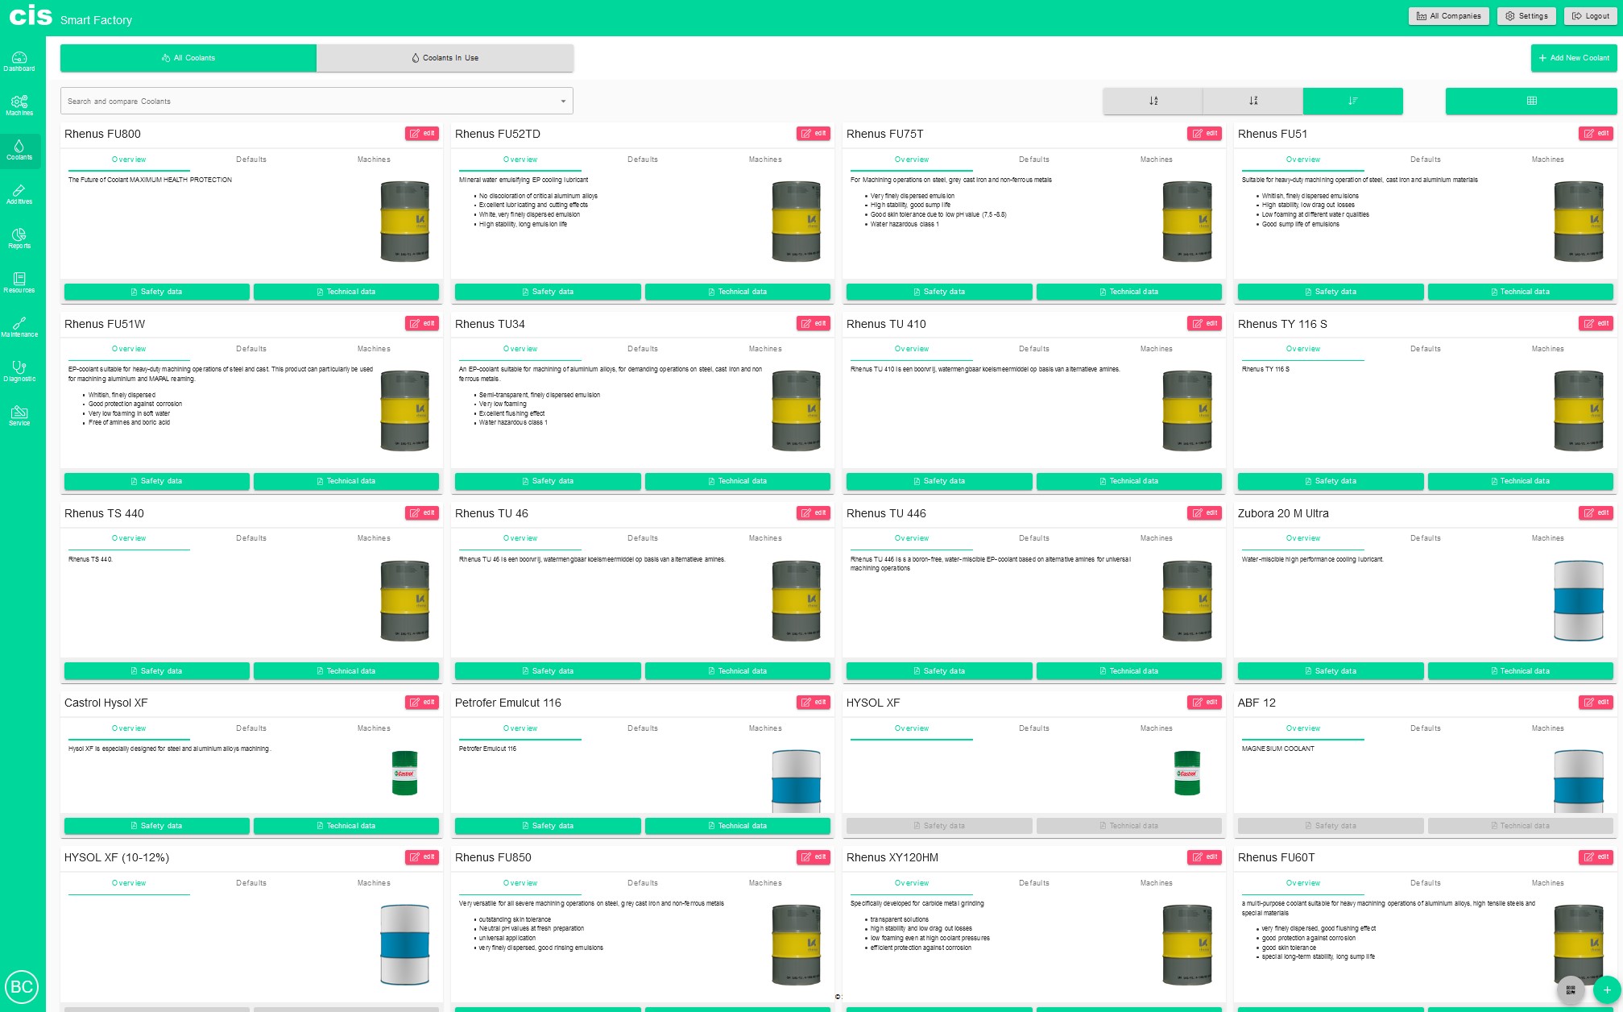Viewport: 1623px width, 1012px height.
Task: Expand the Search and compare Coolants dropdown
Action: 562,102
